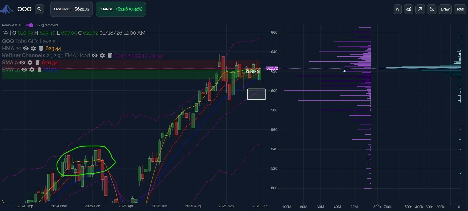The image size is (468, 211).
Task: Click the 600 price axis label
Action: [274, 91]
